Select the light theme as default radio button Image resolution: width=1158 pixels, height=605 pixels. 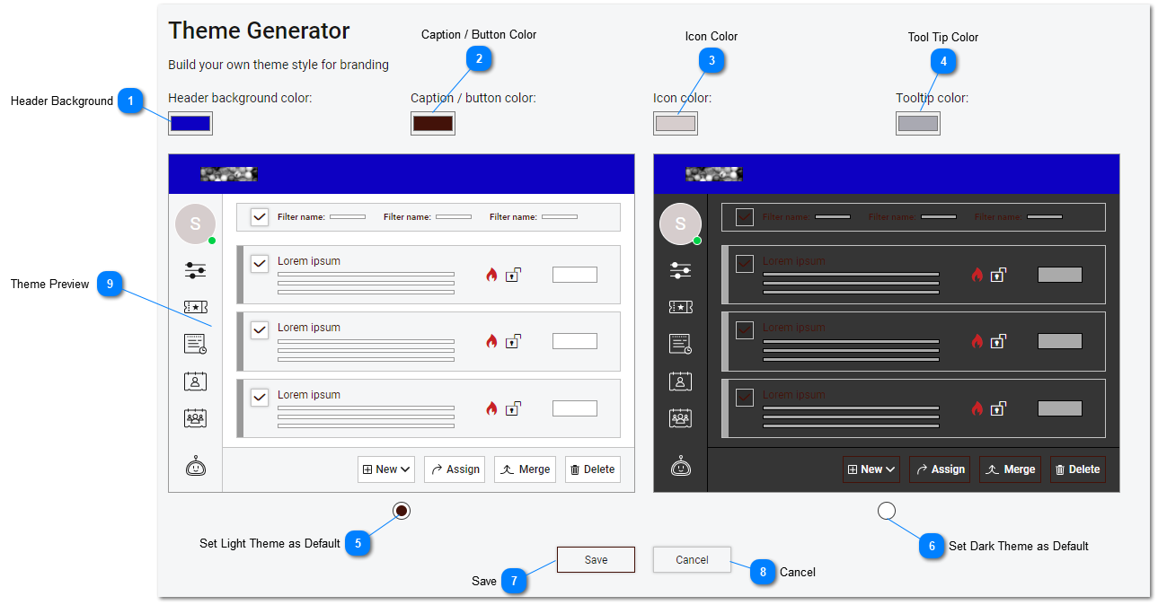[402, 511]
